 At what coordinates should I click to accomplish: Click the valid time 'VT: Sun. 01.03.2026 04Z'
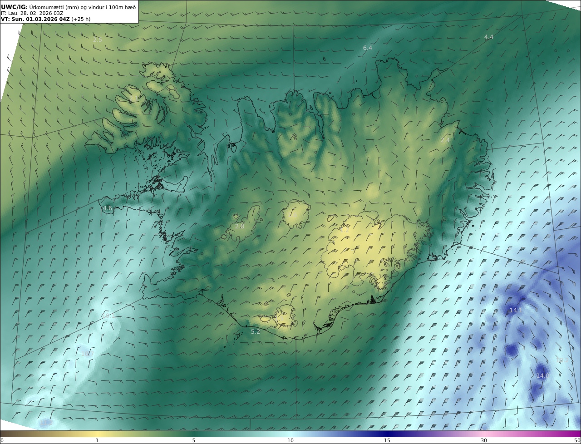click(35, 20)
